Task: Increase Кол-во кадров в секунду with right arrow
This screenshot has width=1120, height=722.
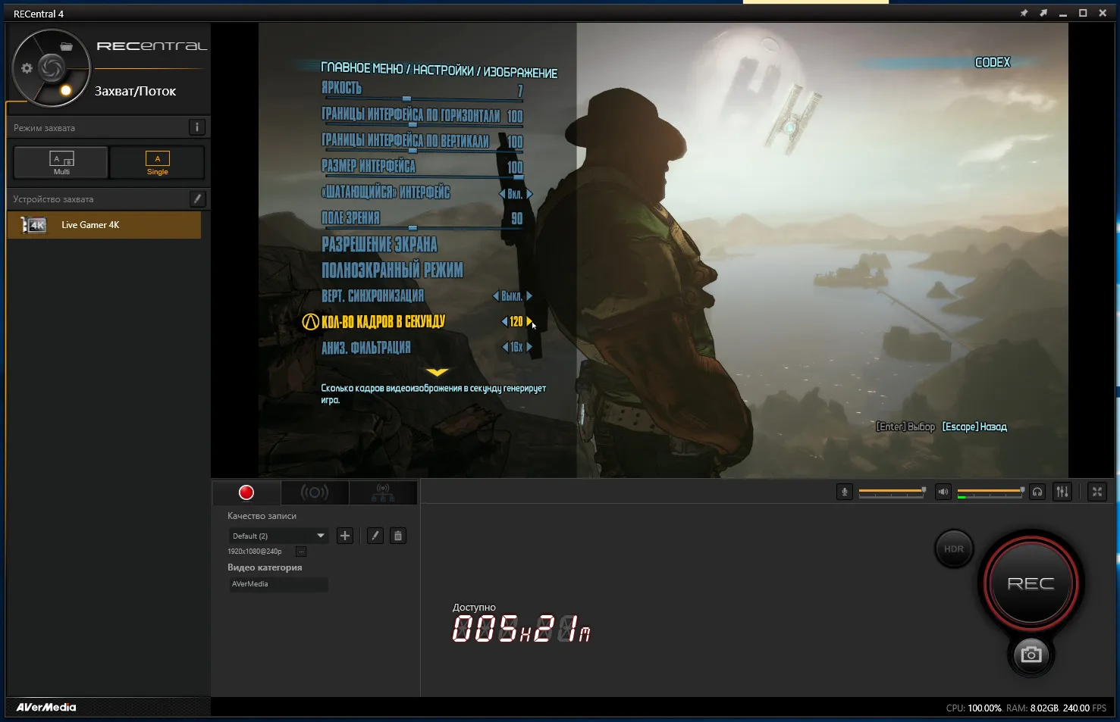Action: click(529, 321)
